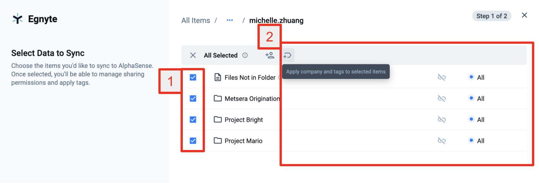Click unlink icon in Project Bright row
Screen dimensions: 539x183
(442, 120)
